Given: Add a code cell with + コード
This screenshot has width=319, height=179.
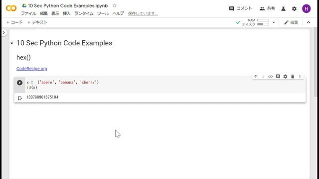Looking at the screenshot, I should [x=14, y=22].
